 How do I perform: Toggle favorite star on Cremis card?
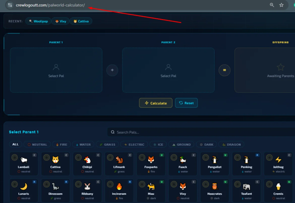[270, 184]
